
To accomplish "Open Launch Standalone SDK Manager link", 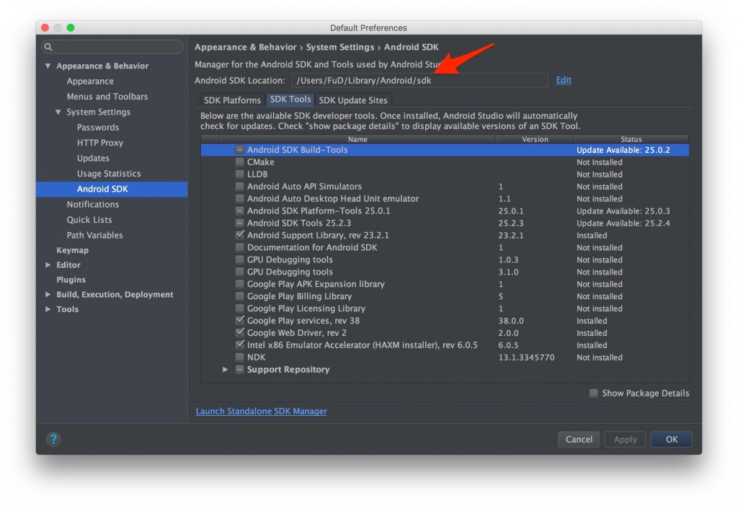I will [x=261, y=411].
